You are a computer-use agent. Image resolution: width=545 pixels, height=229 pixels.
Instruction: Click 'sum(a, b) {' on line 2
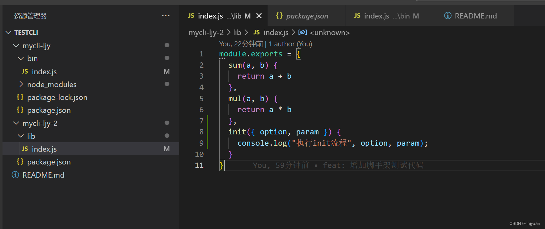253,65
